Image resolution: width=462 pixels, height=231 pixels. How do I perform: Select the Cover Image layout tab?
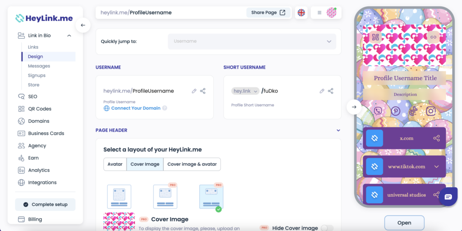[145, 164]
